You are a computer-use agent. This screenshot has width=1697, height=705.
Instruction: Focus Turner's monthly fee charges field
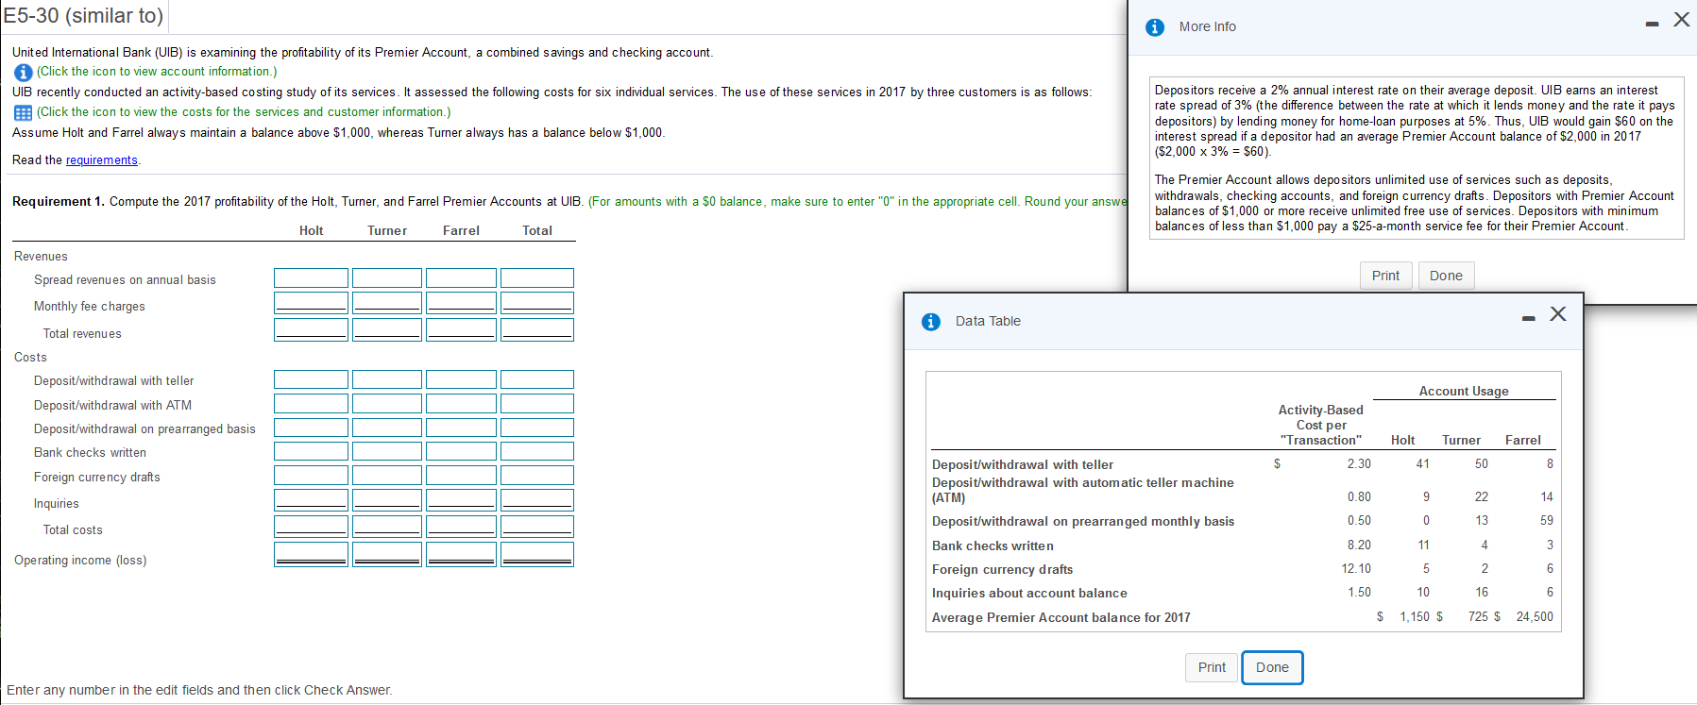click(x=387, y=303)
